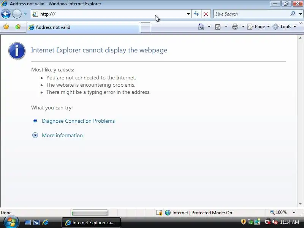The width and height of the screenshot is (304, 228).
Task: Open the Favorites Center star
Action: tap(6, 27)
